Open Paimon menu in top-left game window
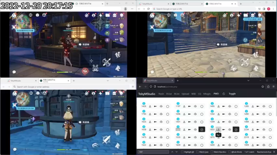The height and width of the screenshot is (155, 277). (14, 15)
